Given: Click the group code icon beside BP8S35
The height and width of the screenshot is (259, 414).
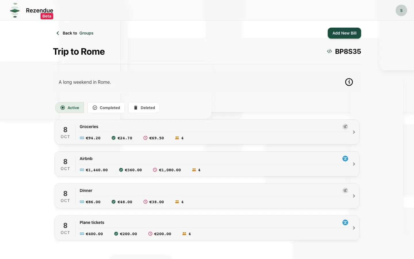Looking at the screenshot, I should (329, 52).
